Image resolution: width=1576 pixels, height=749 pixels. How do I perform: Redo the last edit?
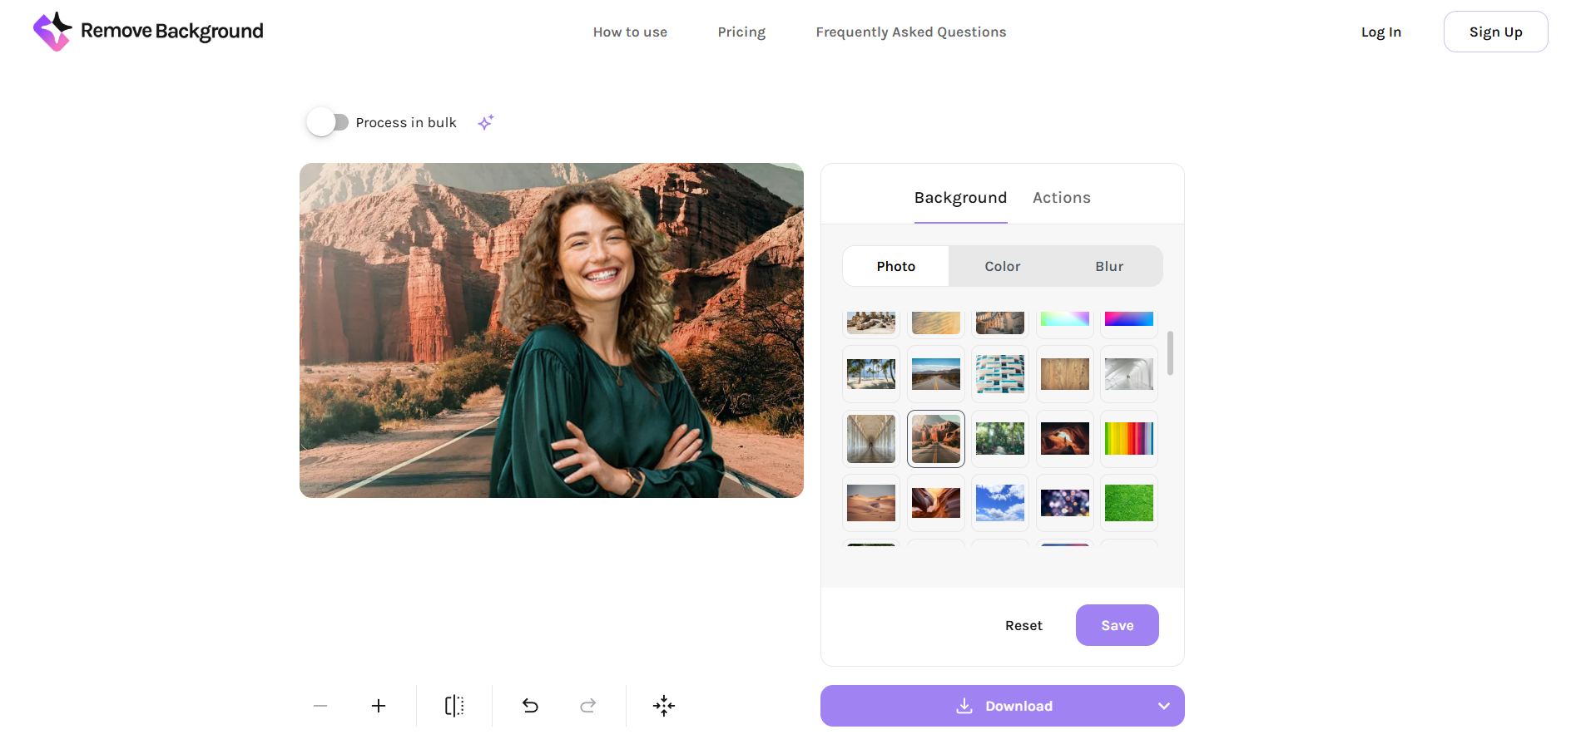tap(587, 706)
